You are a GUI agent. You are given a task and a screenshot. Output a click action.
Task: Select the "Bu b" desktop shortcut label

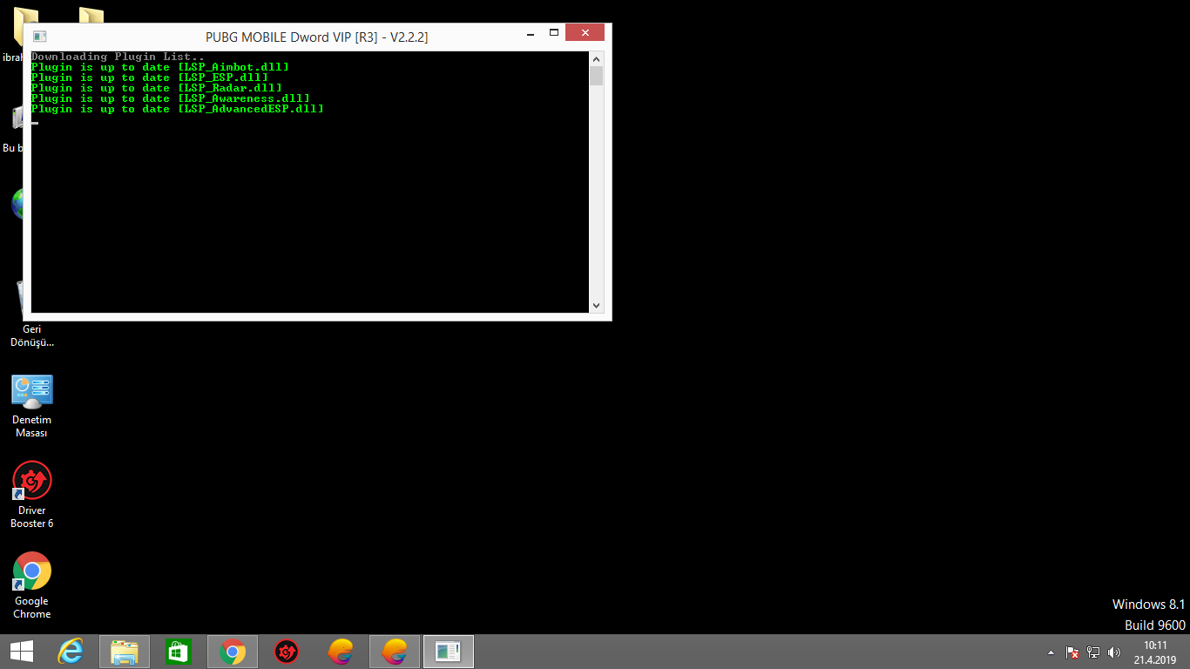point(11,148)
